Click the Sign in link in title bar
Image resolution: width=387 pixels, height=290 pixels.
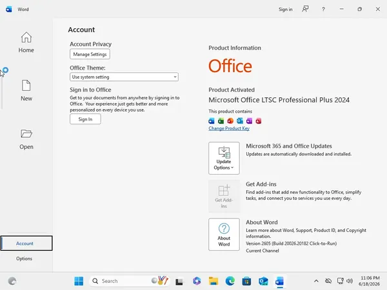pos(285,10)
